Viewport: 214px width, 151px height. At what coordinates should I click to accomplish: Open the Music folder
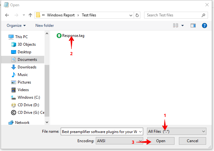pyautogui.click(x=23, y=75)
